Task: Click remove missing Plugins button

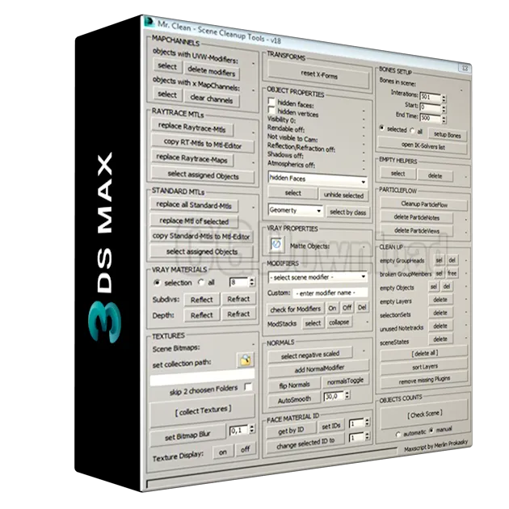Action: tap(424, 380)
